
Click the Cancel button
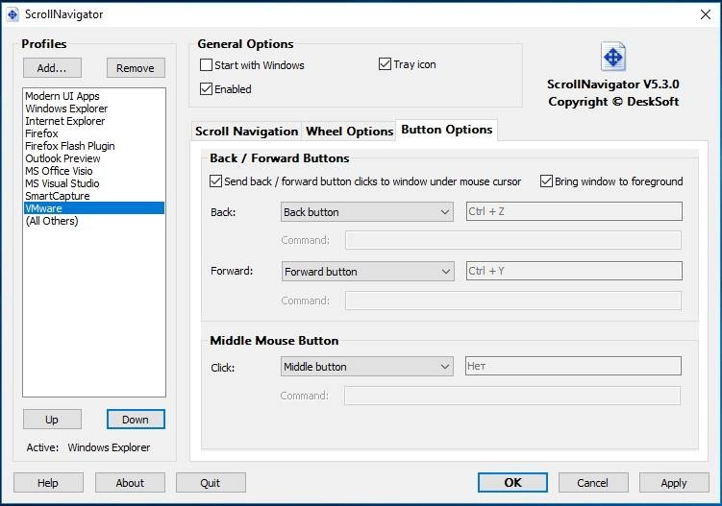[x=593, y=483]
